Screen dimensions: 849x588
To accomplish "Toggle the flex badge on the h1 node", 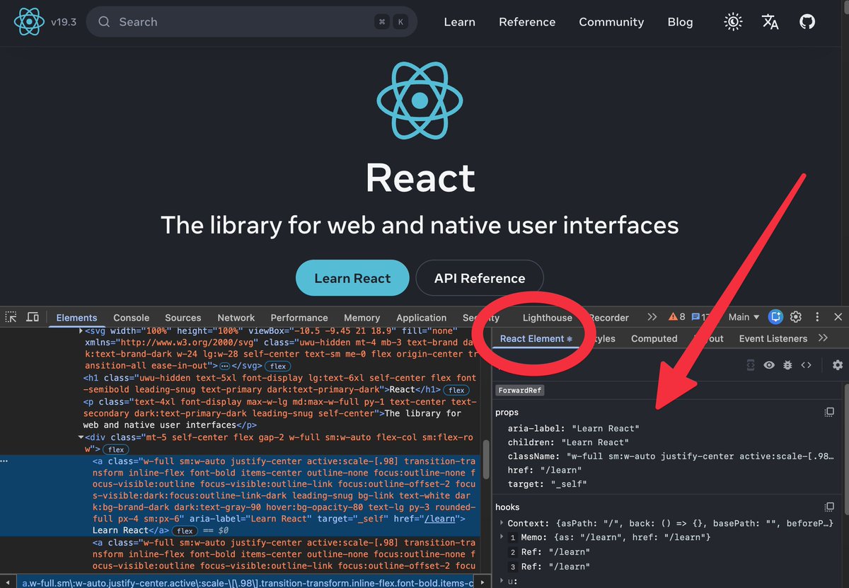I will tap(456, 390).
